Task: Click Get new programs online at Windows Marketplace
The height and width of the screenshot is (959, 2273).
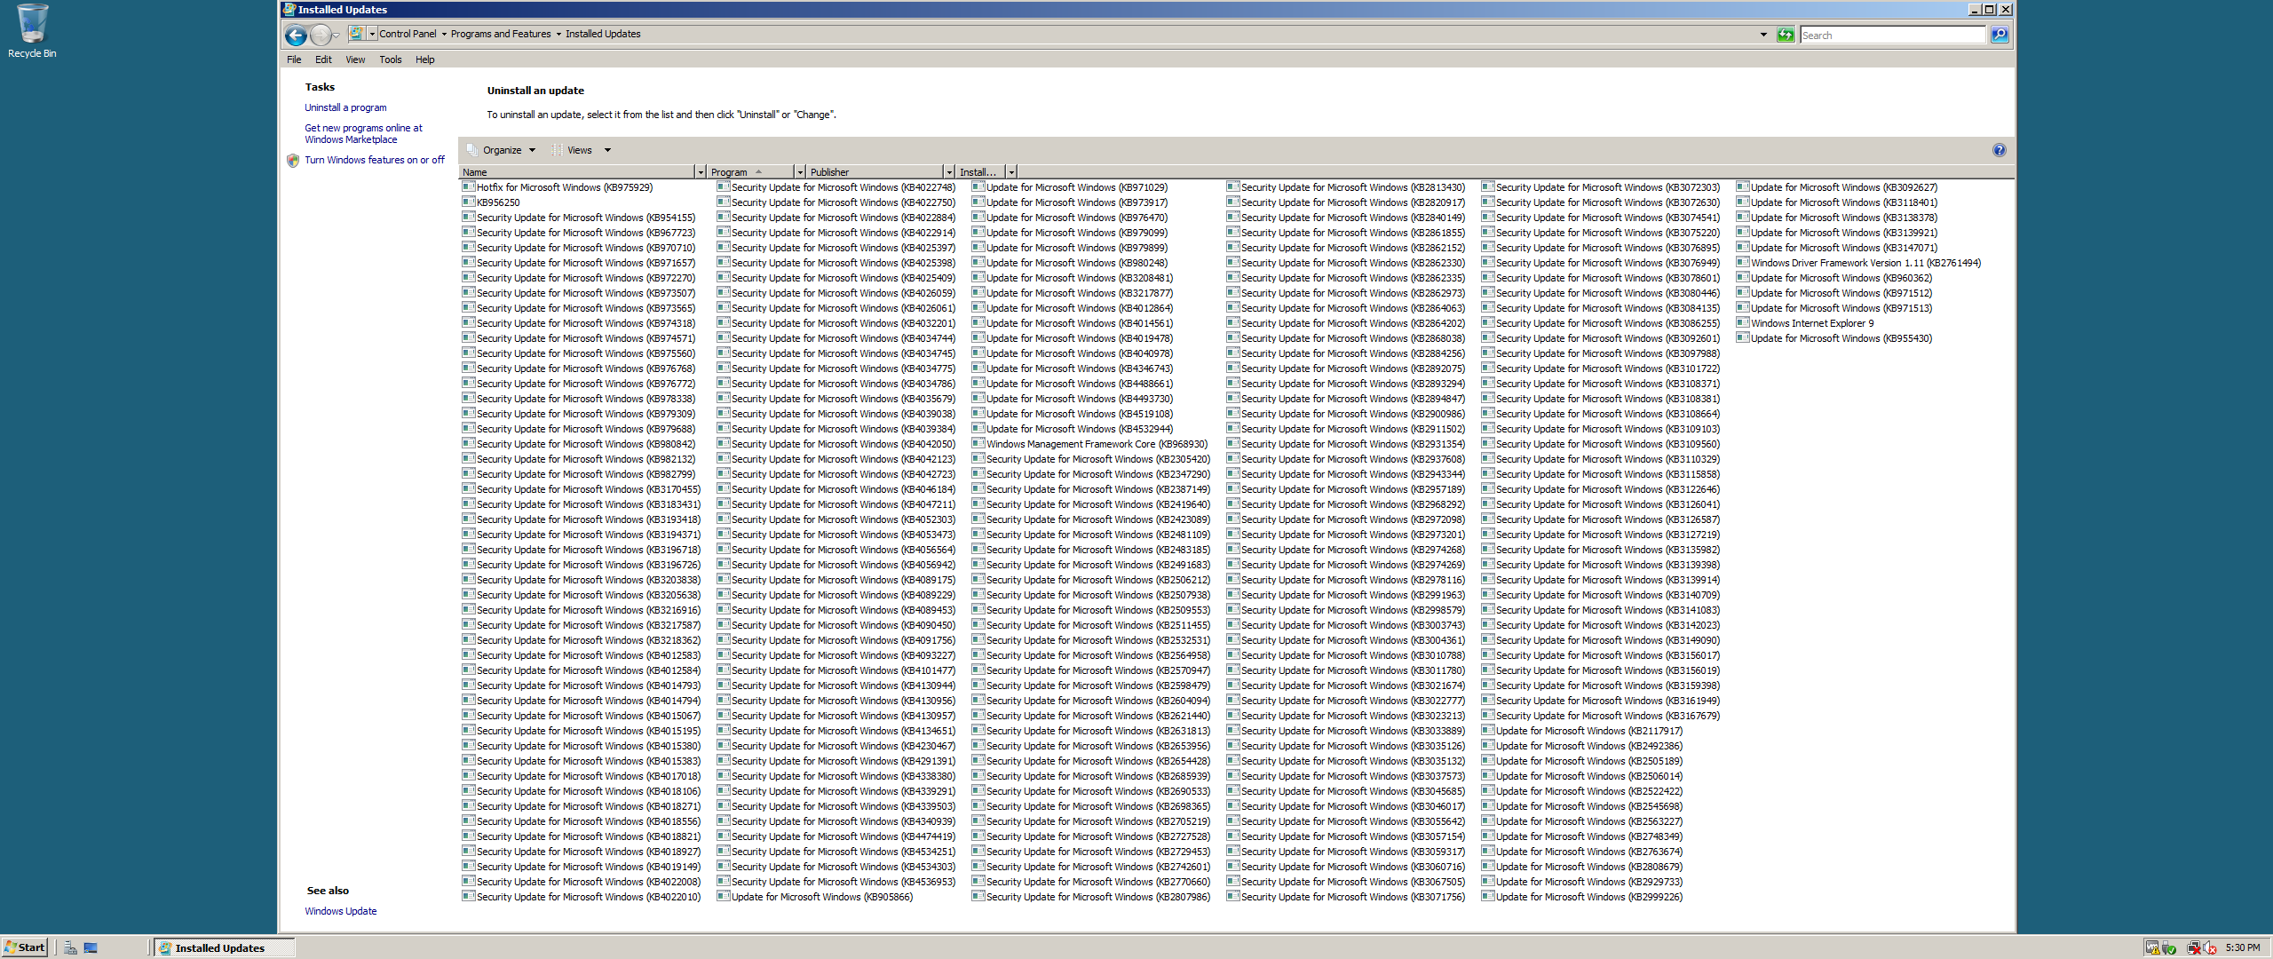Action: point(363,134)
